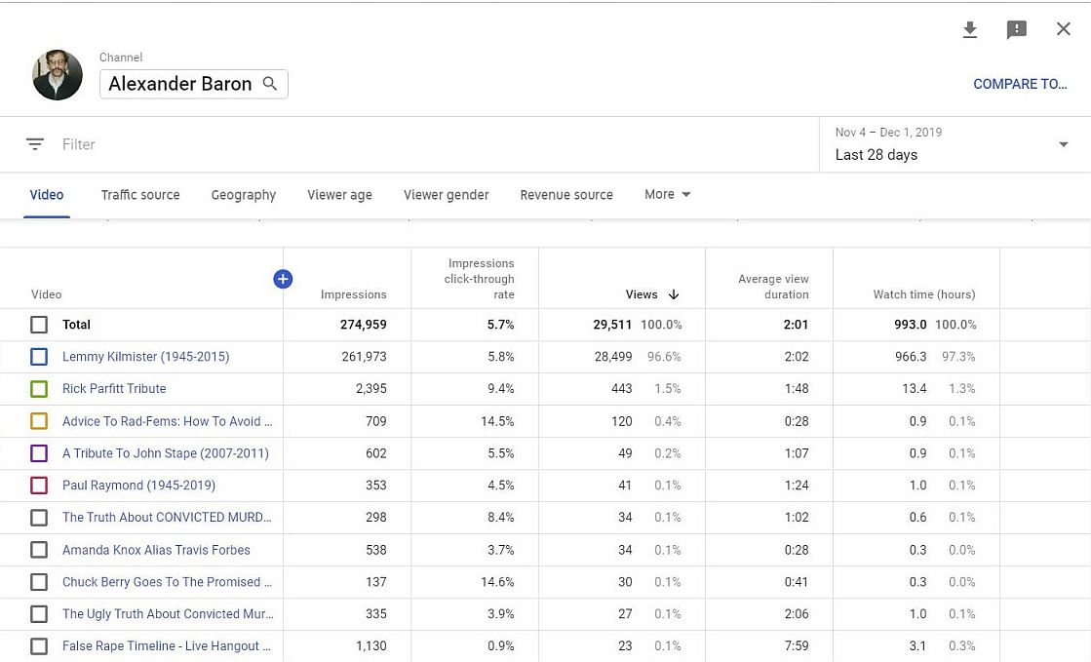Click the Views sort descending arrow

coord(674,294)
